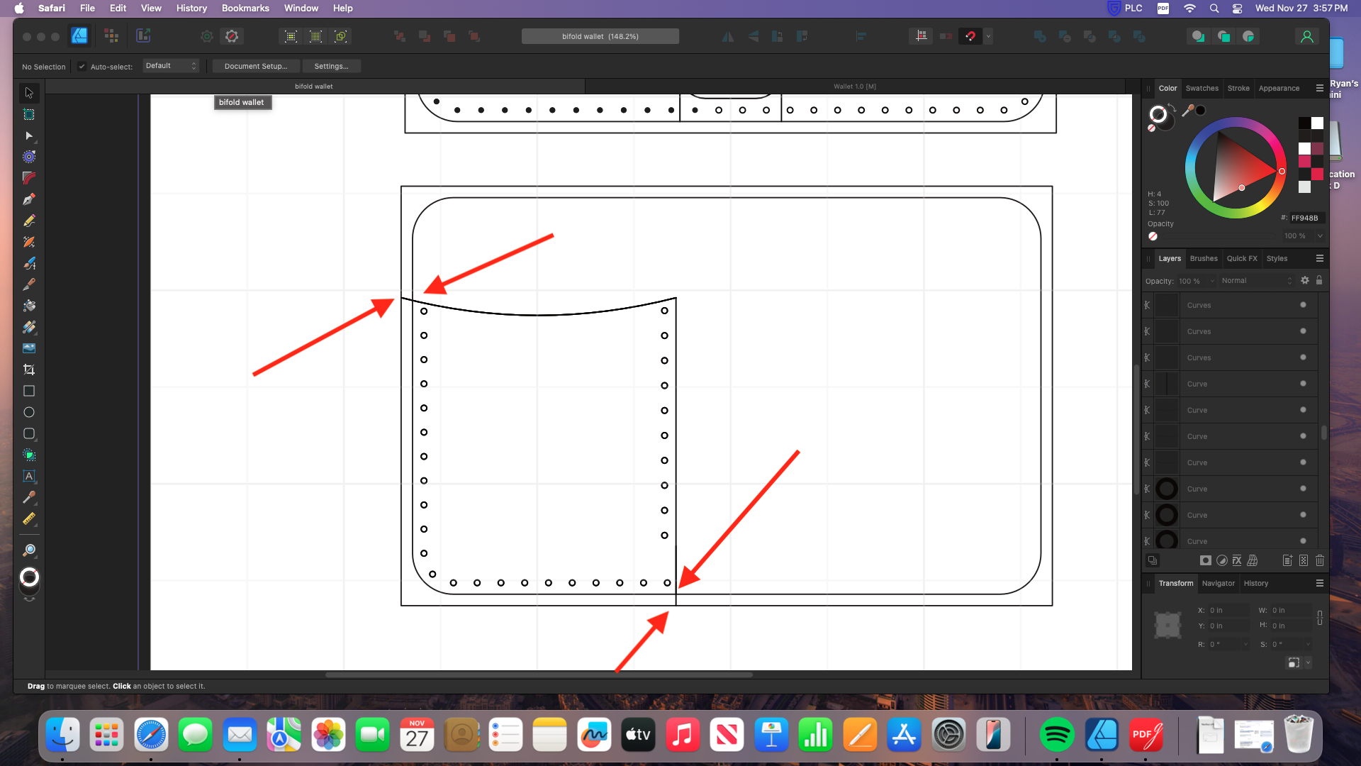The width and height of the screenshot is (1361, 766).
Task: Click the Subtract boolean operation icon
Action: (x=1065, y=36)
